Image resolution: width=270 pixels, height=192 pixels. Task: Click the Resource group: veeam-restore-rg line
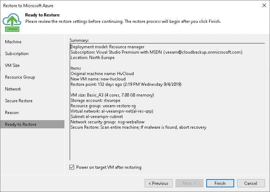103,106
